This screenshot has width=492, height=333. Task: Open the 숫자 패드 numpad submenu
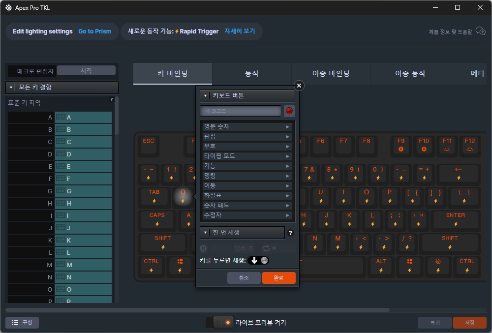(247, 206)
